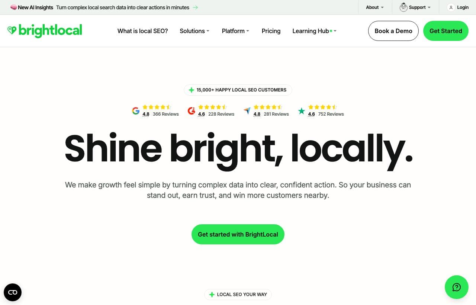Screen dimensions: 476x305
Task: Click the 15,000+ Happy Local SEO Customers badge
Action: pos(238,90)
